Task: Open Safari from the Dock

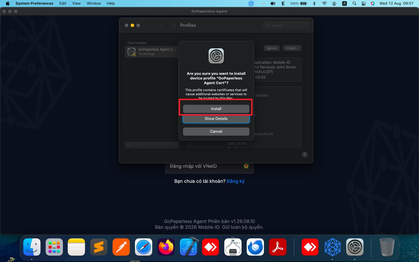Action: (143, 247)
